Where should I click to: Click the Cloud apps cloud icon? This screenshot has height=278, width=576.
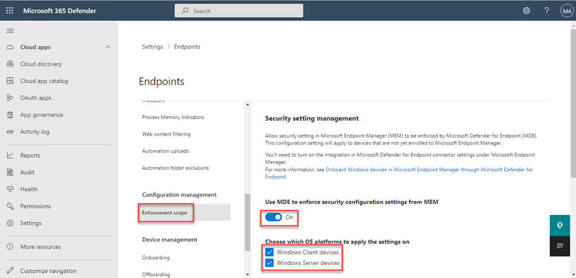pos(10,47)
